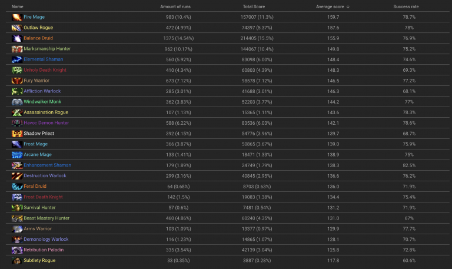Image resolution: width=452 pixels, height=269 pixels.
Task: Click the sort arrow beside Average score
Action: pyautogui.click(x=348, y=6)
